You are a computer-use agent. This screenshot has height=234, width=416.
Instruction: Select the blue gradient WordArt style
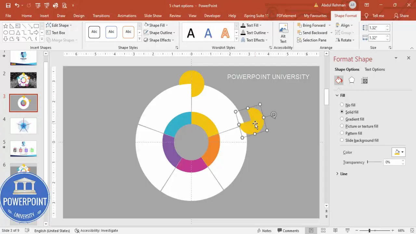pos(208,33)
